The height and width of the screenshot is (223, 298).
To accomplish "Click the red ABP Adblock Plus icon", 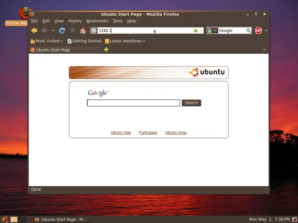I will pos(258,30).
